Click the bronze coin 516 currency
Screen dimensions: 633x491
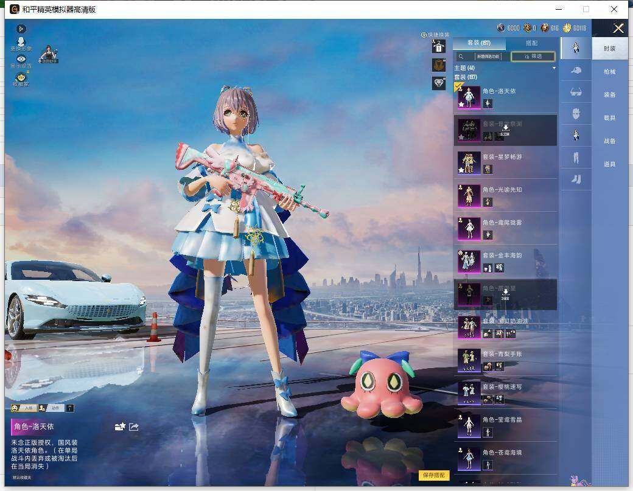545,27
